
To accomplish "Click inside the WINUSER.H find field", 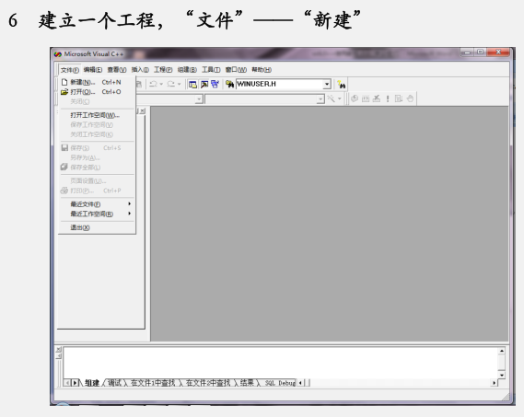I will 280,84.
